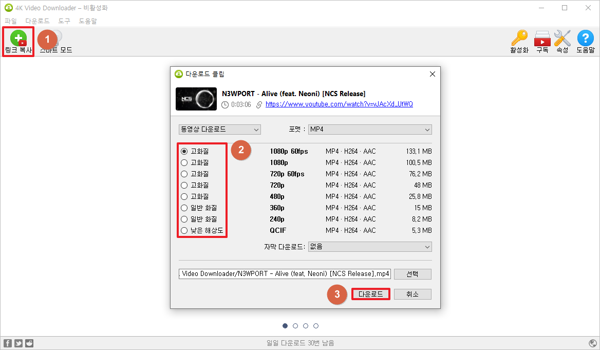Screen dimensions: 600x350
Task: Click the 선택 browse button
Action: click(413, 274)
